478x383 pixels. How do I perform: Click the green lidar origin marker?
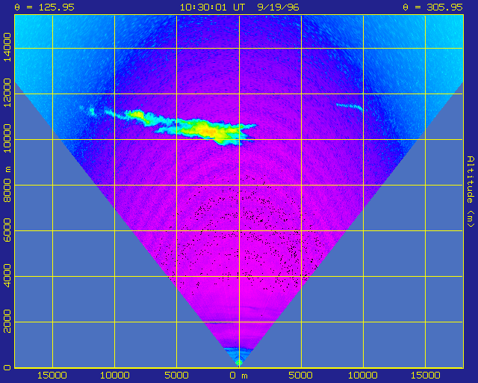click(239, 363)
